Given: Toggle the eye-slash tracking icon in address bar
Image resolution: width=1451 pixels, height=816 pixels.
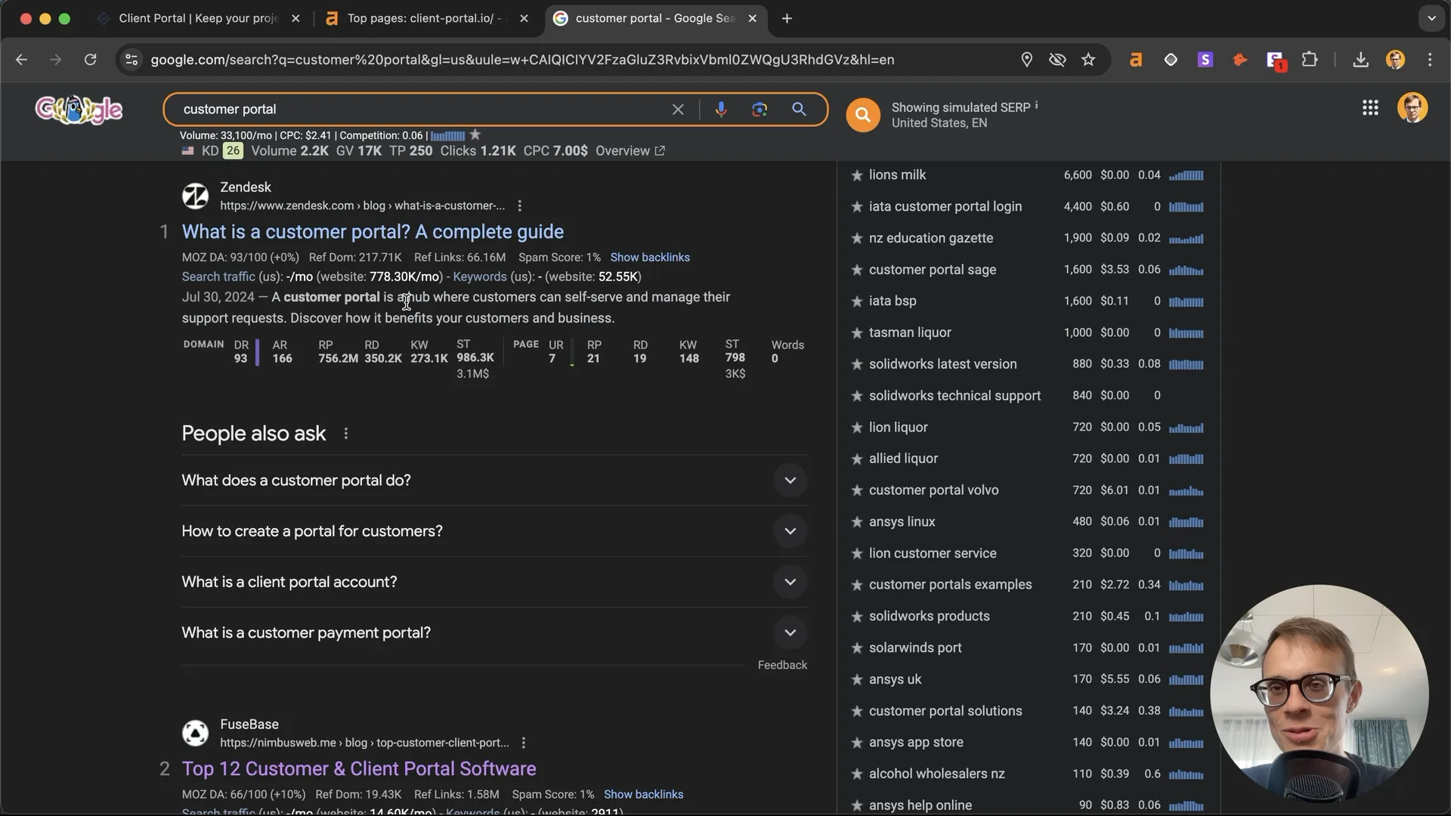Looking at the screenshot, I should (1057, 60).
